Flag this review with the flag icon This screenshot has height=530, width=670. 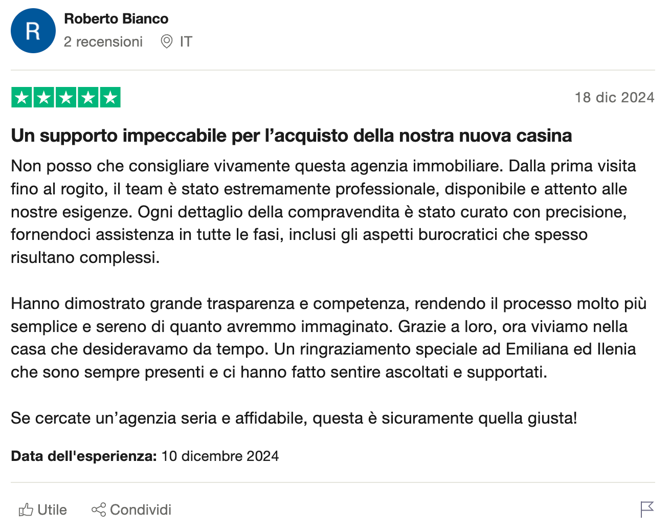click(x=647, y=509)
